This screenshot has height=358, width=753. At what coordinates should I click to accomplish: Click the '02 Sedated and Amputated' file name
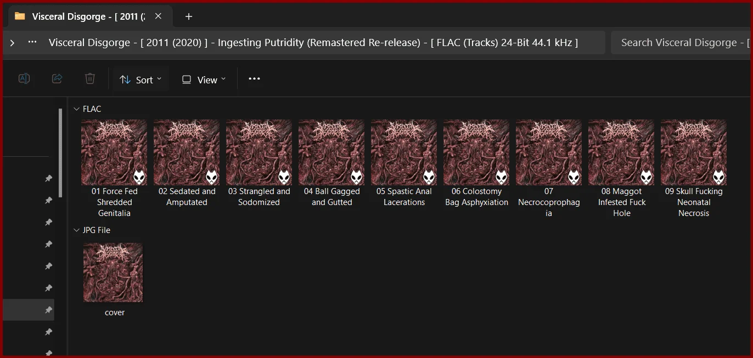187,197
